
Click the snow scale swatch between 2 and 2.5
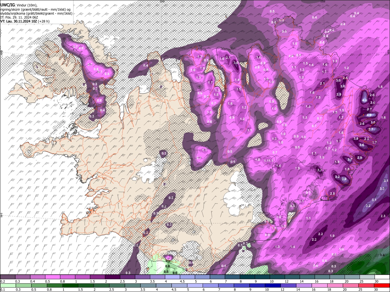[x=112, y=277]
